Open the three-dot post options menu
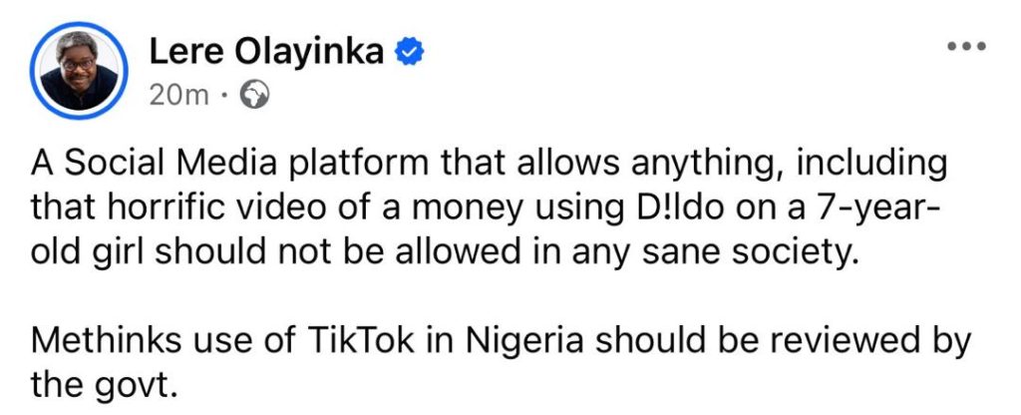 coord(967,46)
